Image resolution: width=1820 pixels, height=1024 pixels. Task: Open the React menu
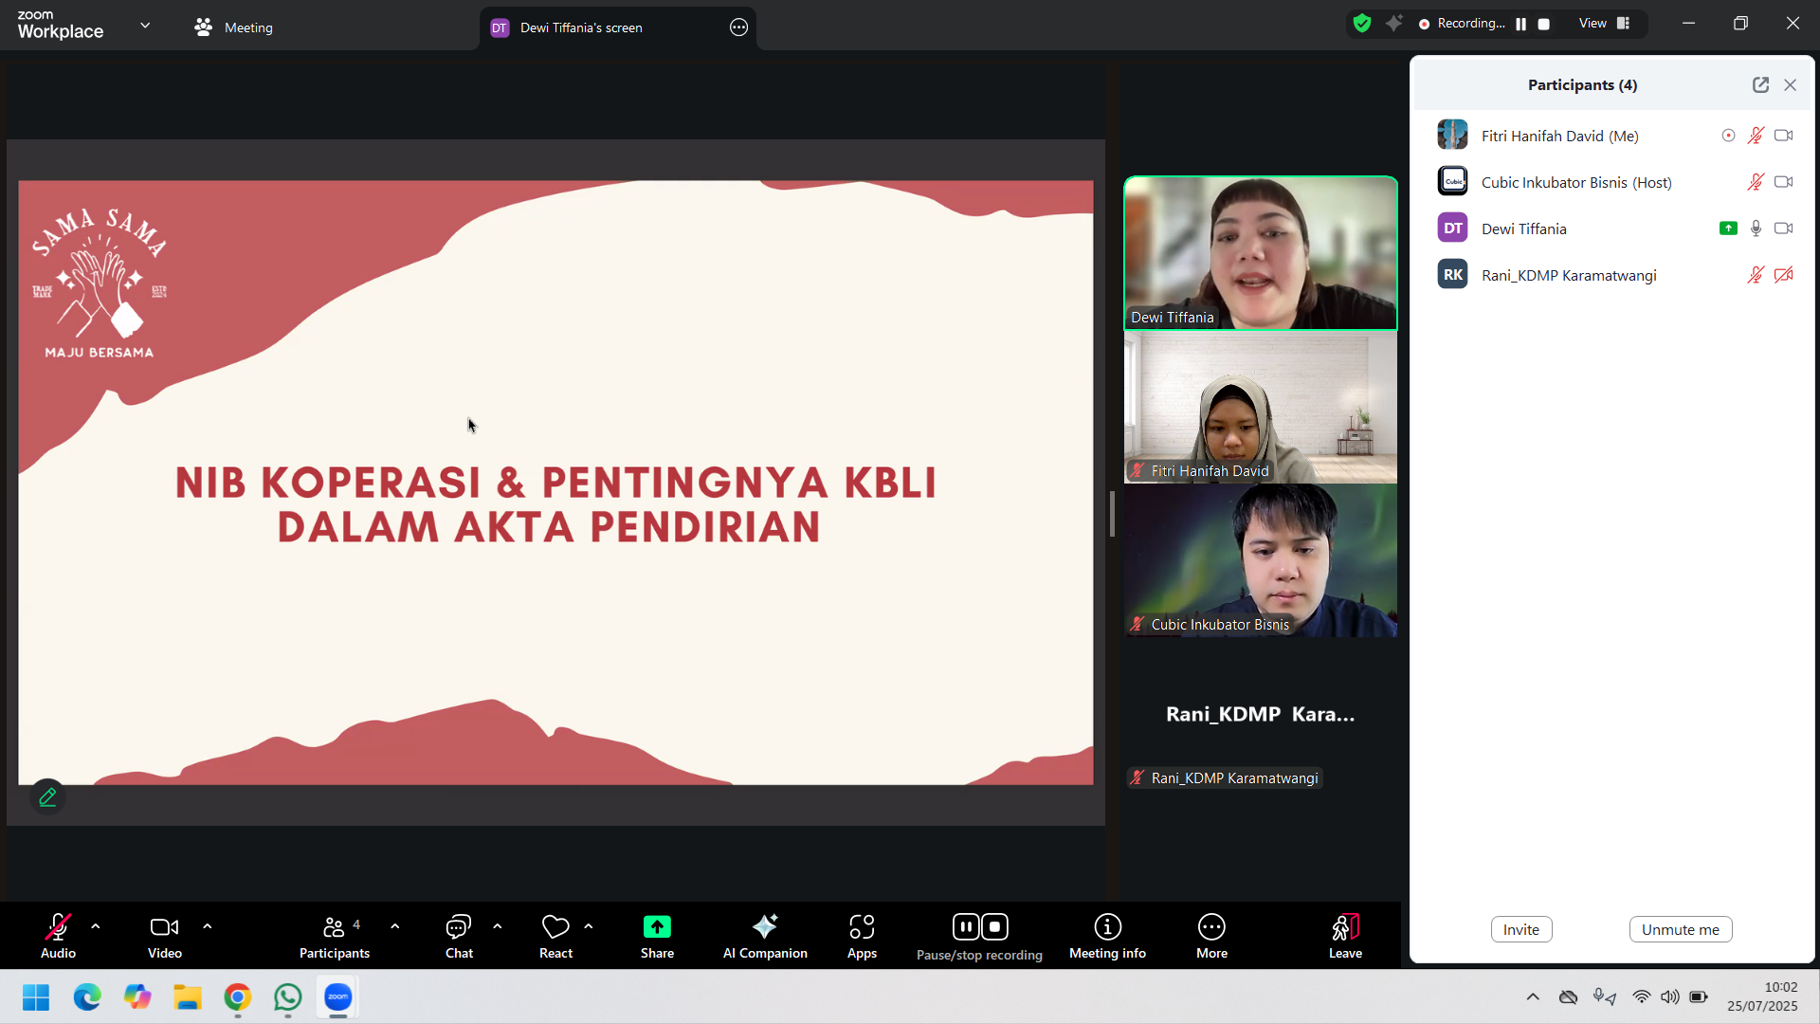click(555, 935)
